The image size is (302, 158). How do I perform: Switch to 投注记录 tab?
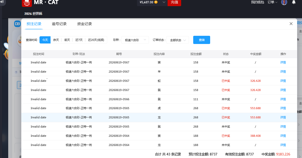point(34,24)
